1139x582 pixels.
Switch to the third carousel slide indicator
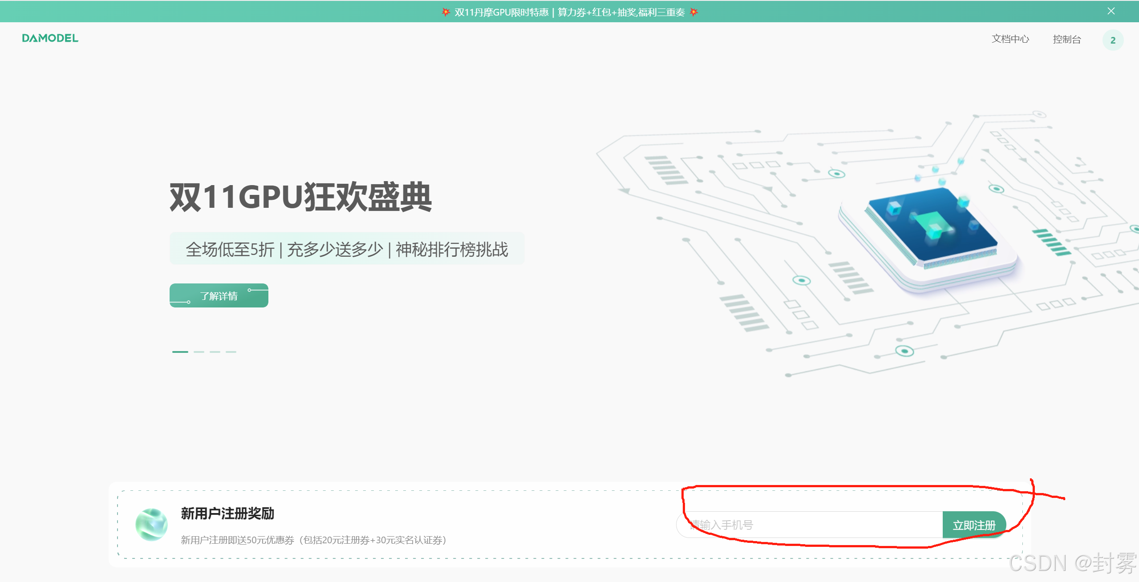point(215,352)
